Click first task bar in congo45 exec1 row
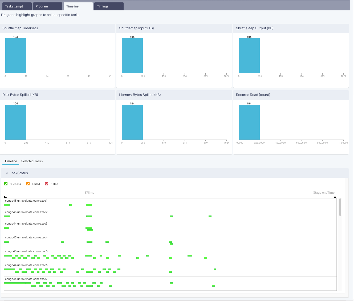 click(7, 205)
